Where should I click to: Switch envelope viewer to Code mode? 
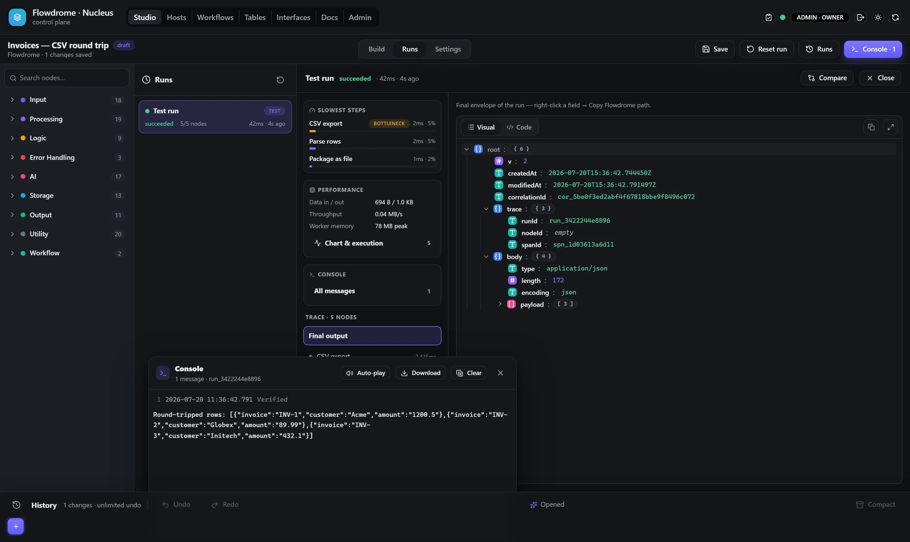(x=519, y=127)
